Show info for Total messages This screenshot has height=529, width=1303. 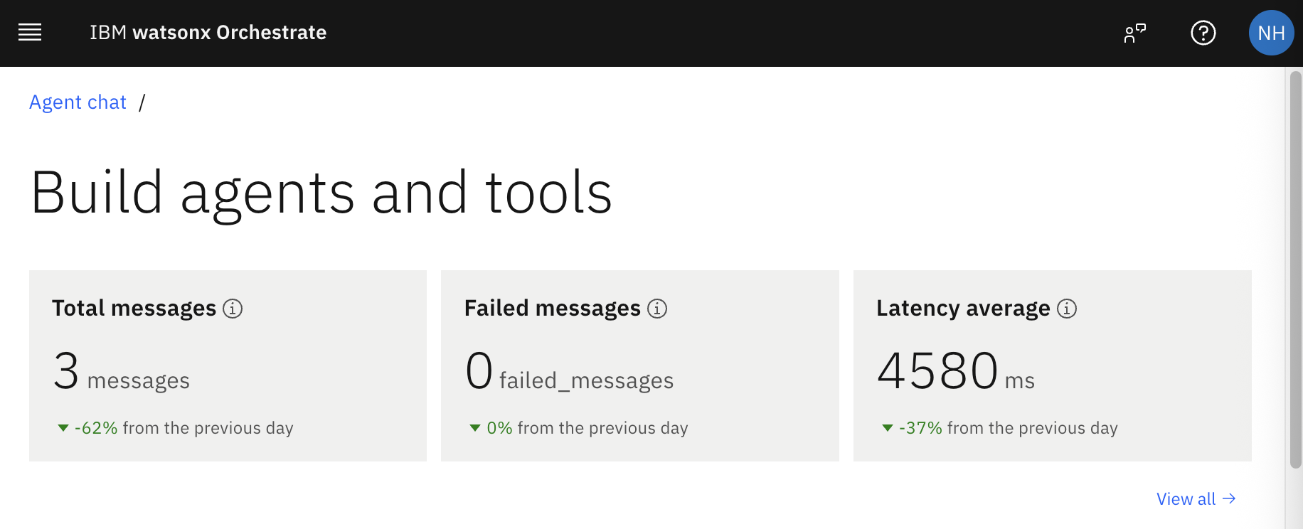pos(233,309)
